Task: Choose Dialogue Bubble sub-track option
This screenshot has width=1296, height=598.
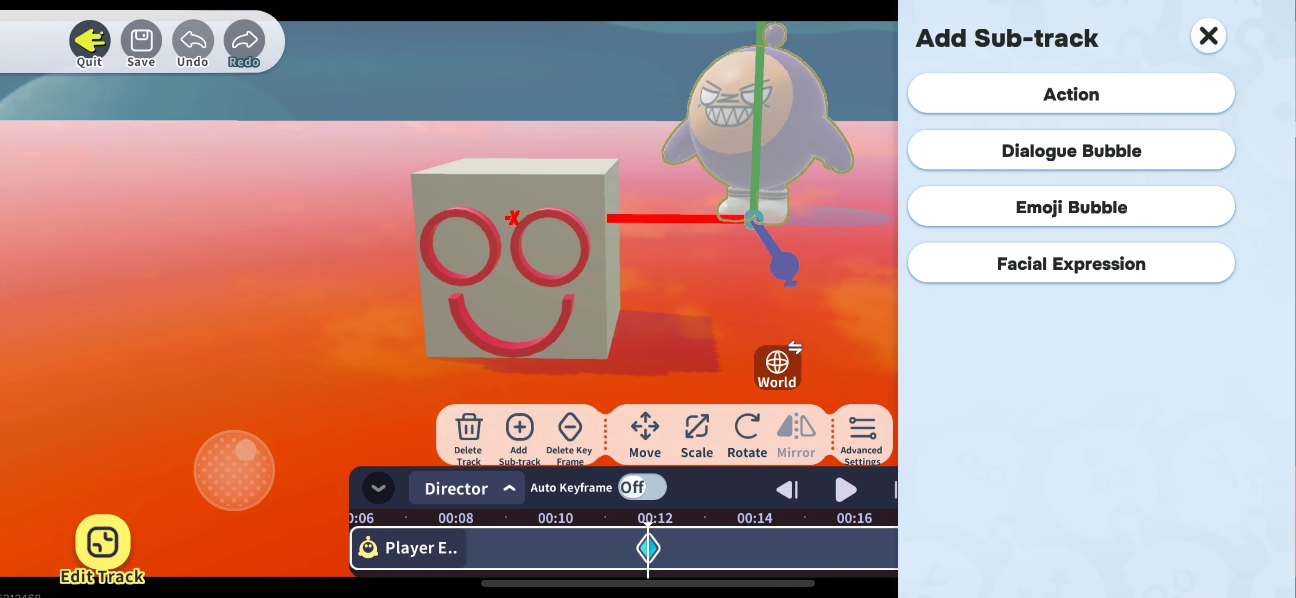Action: [1071, 151]
